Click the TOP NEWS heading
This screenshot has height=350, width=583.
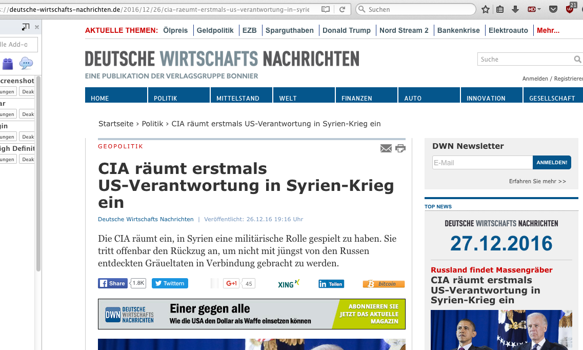point(438,206)
